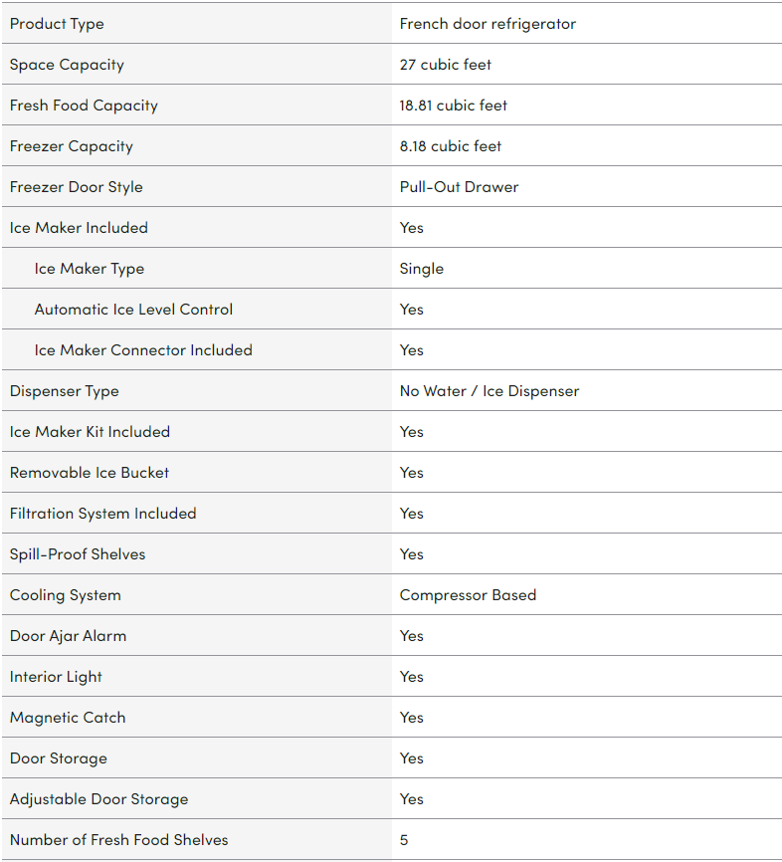Select the Compressor Based value
The height and width of the screenshot is (862, 782).
(x=468, y=595)
